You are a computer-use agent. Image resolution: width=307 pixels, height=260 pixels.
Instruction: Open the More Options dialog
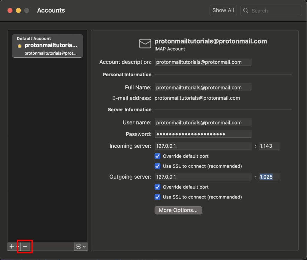click(178, 210)
